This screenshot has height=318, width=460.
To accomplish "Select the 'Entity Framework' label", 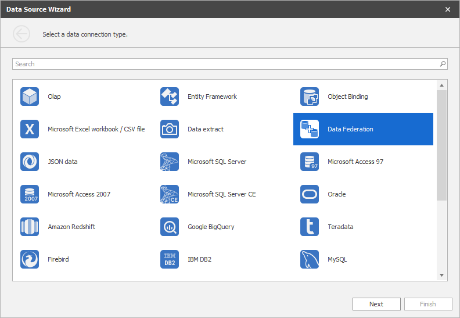I will 212,97.
